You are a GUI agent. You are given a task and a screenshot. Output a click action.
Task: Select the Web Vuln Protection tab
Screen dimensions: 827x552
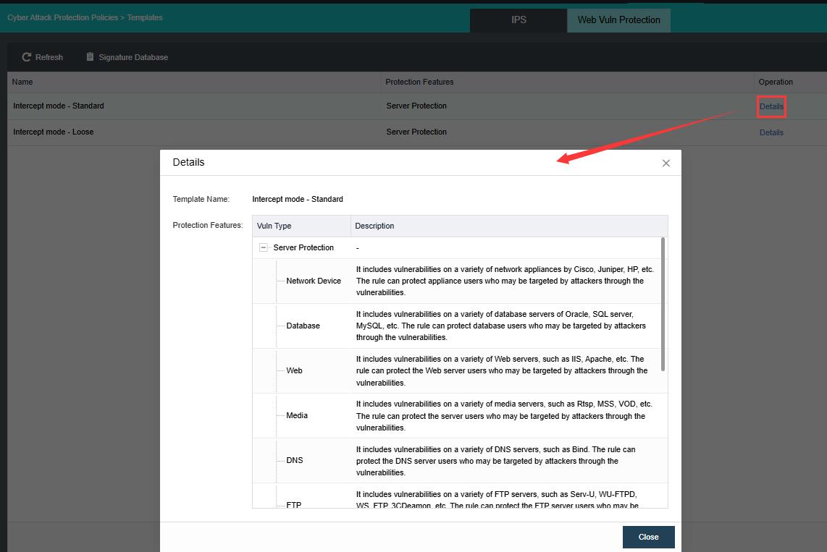(x=618, y=20)
